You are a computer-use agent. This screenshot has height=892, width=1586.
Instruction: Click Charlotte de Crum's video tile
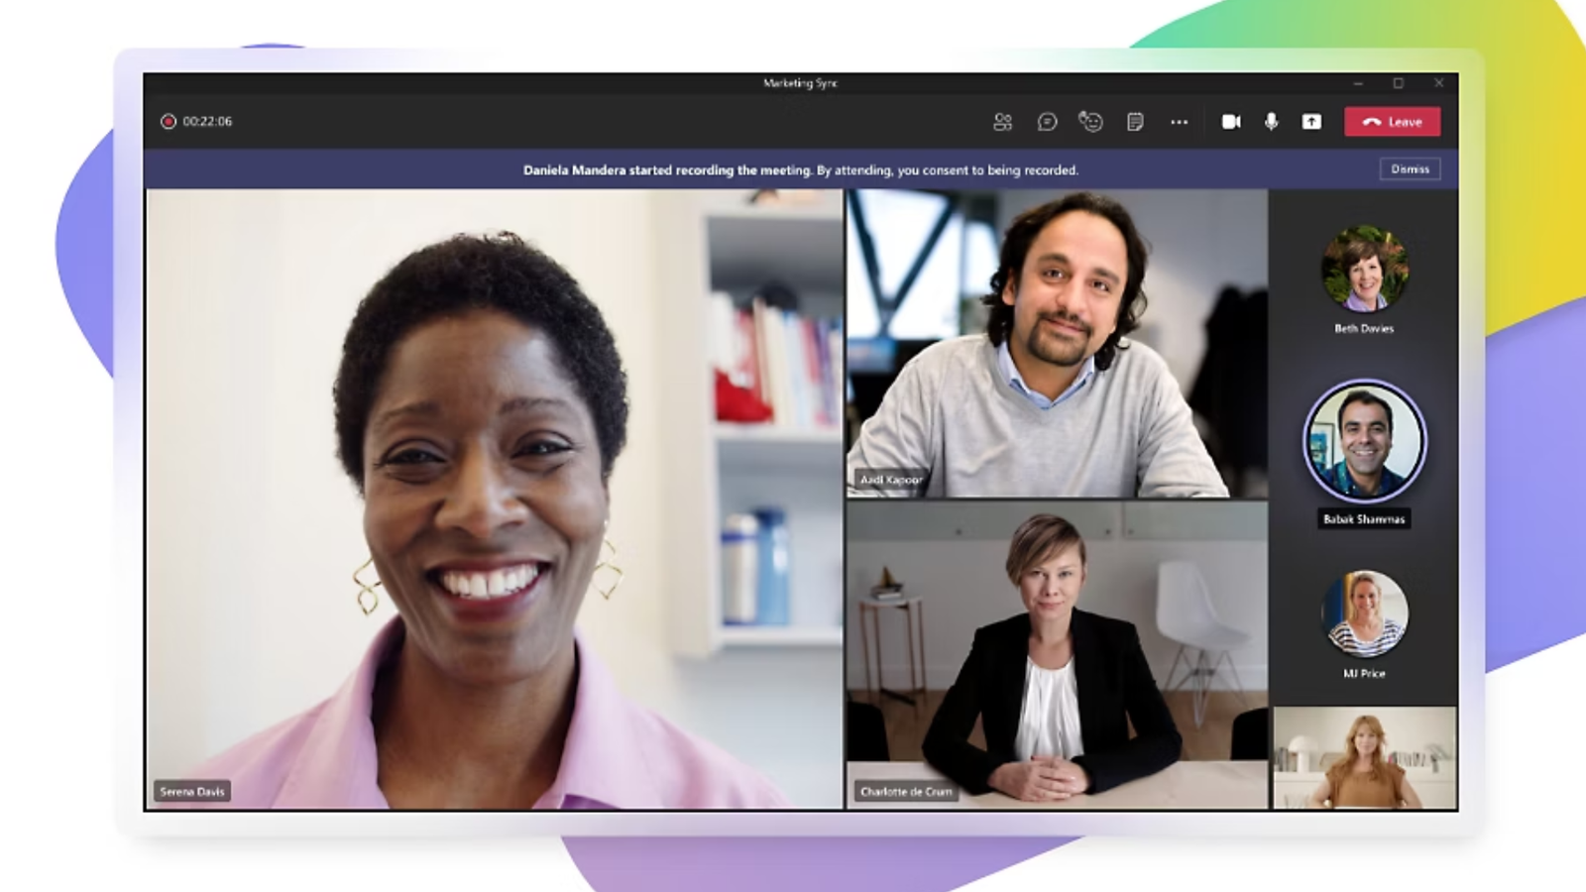tap(1056, 655)
